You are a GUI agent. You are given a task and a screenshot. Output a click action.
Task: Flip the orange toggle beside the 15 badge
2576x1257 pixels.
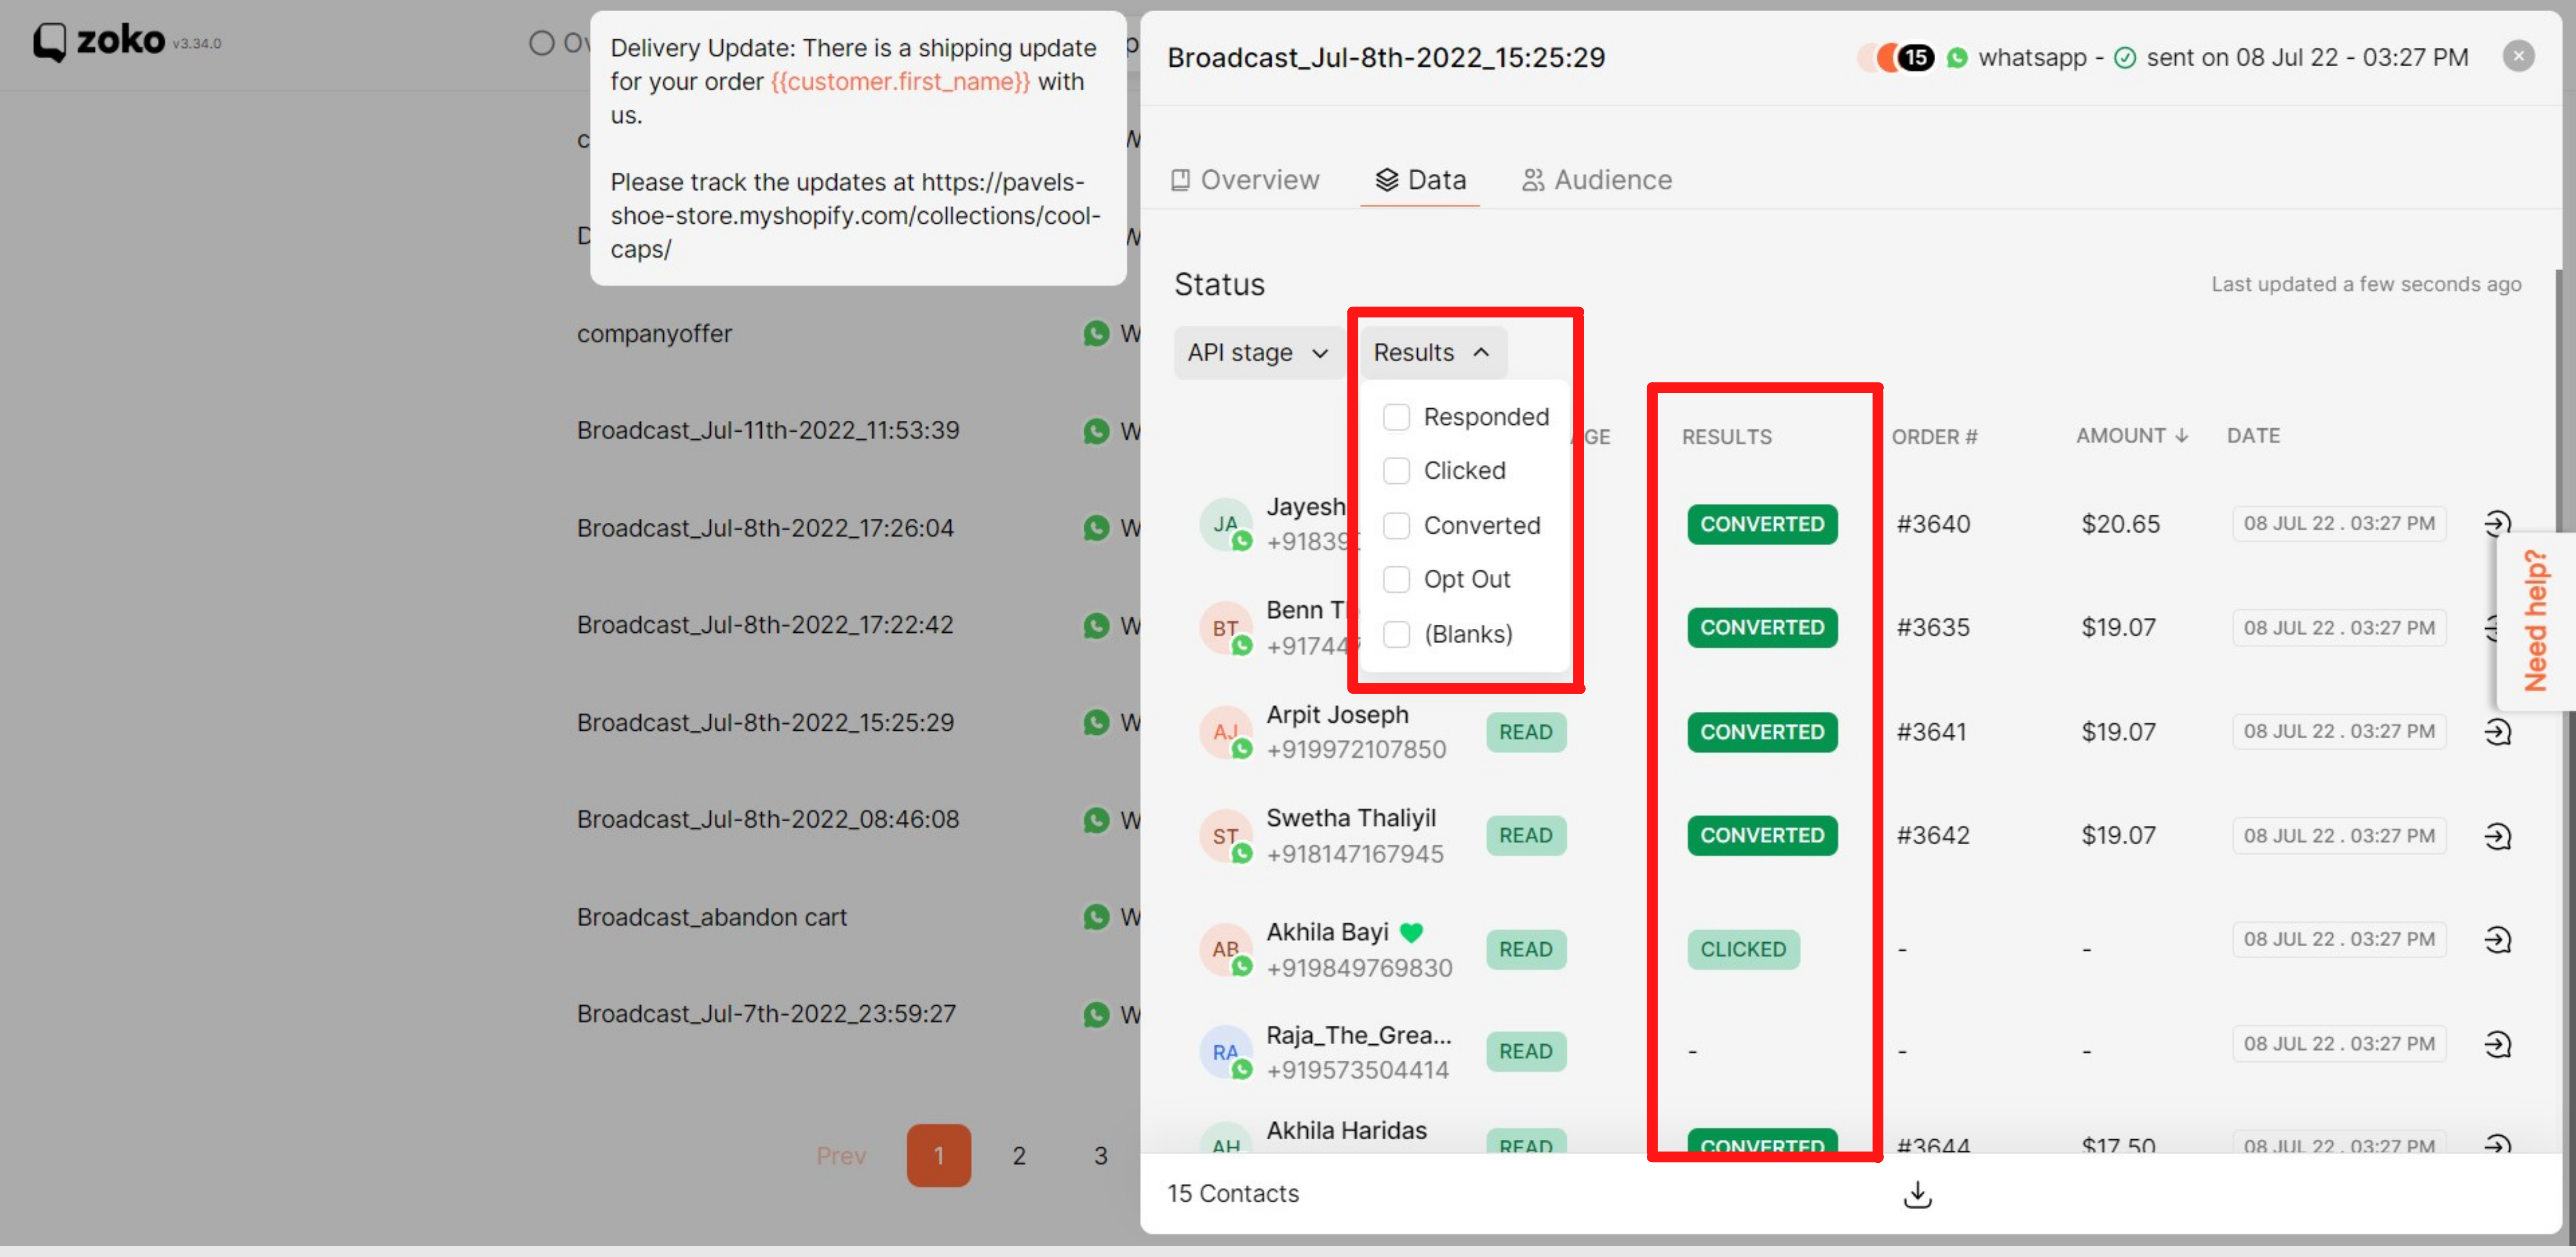point(1888,57)
